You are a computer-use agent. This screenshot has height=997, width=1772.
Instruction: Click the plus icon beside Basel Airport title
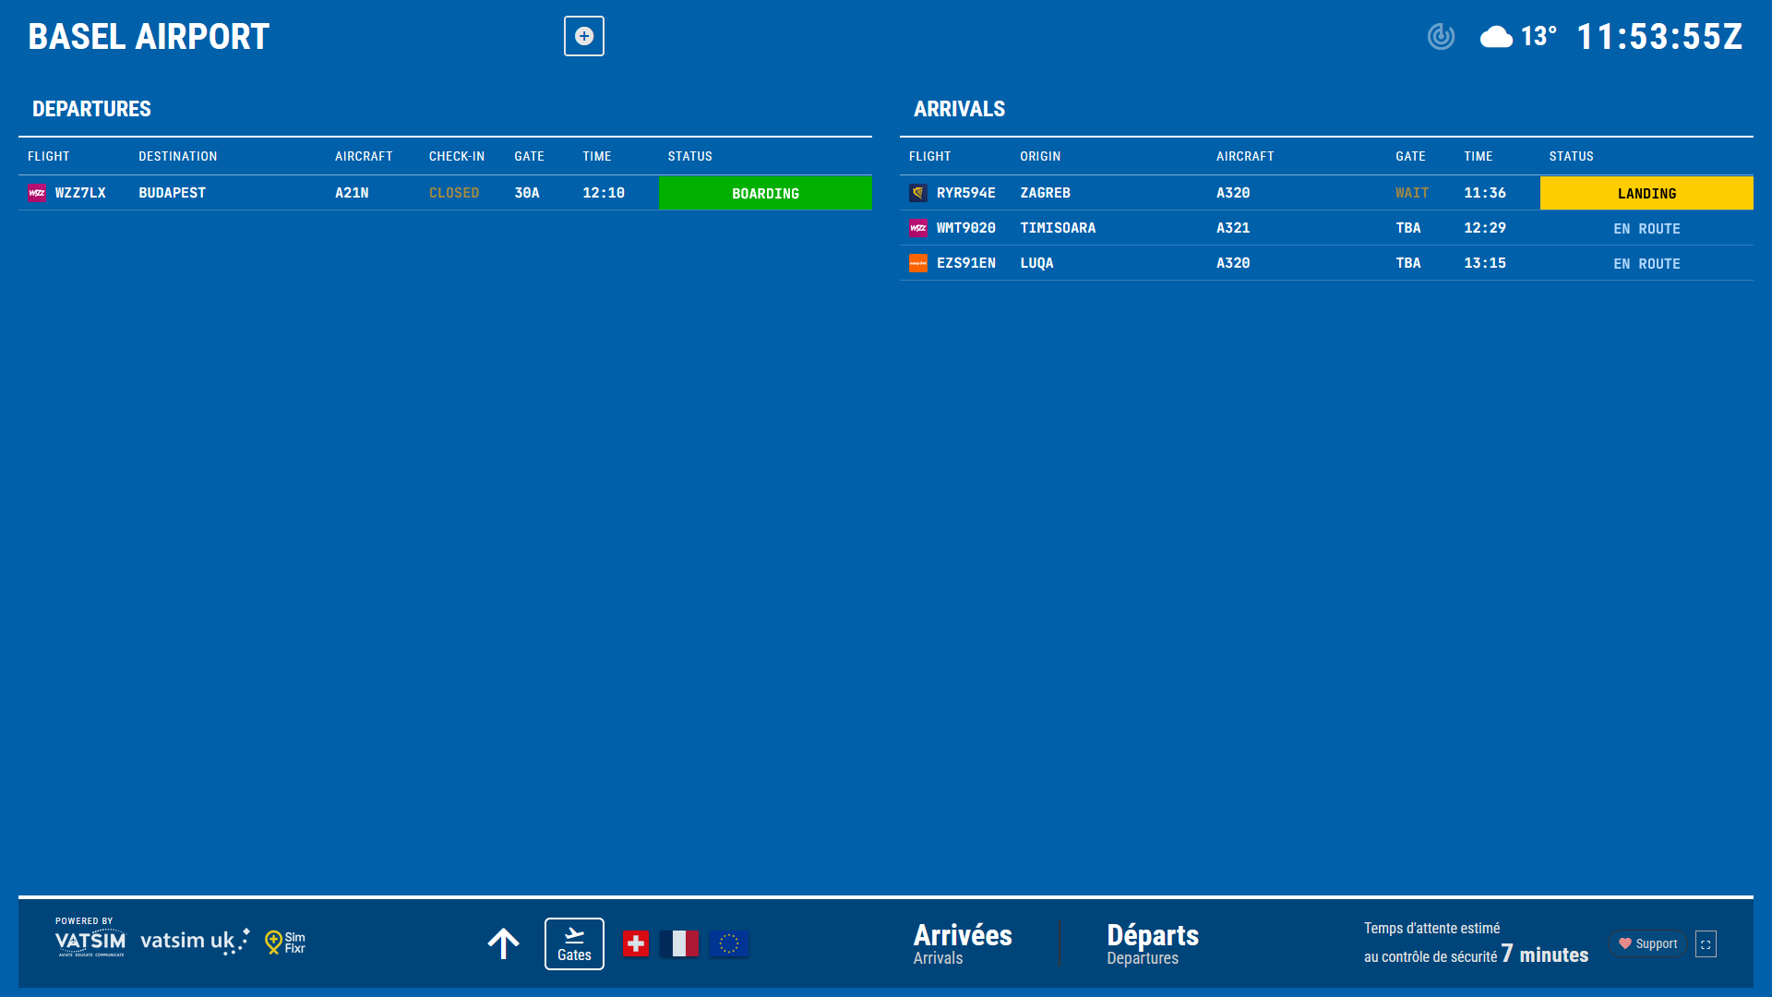pyautogui.click(x=584, y=36)
